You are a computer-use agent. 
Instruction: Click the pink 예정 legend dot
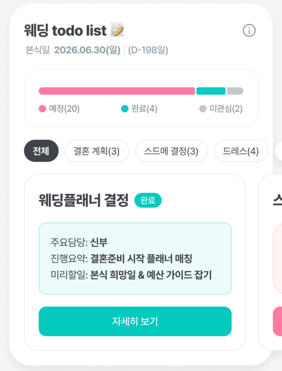pyautogui.click(x=42, y=109)
